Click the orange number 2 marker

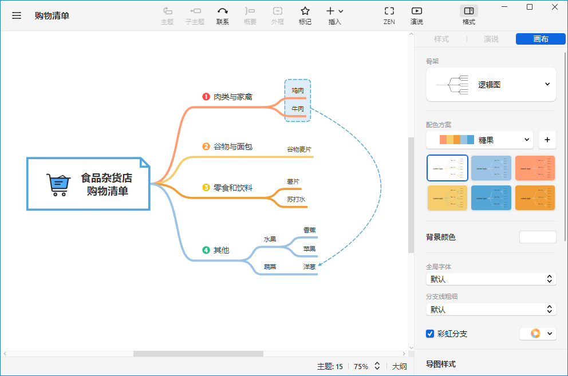tap(206, 147)
